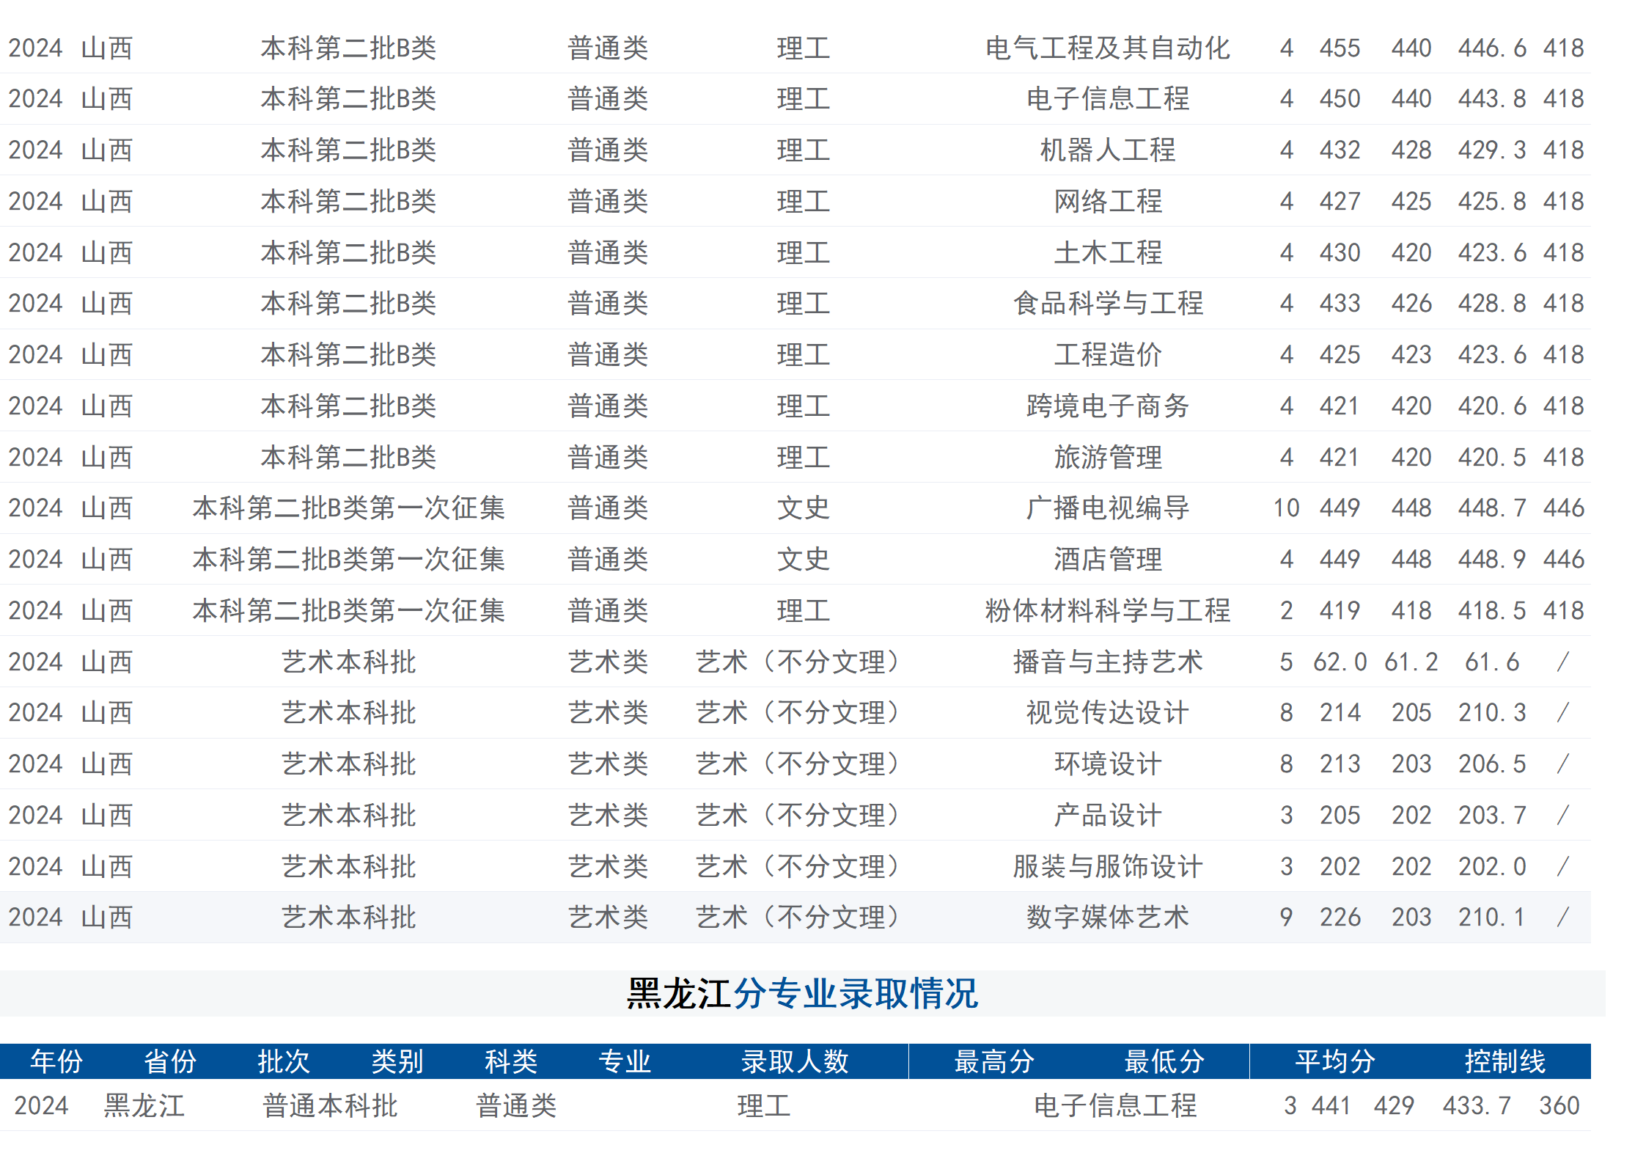The image size is (1646, 1164).
Task: Select the 机器人工程 row
Action: pos(1109,150)
